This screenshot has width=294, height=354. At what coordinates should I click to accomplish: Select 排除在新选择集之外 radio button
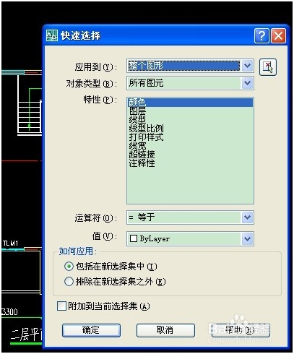coord(69,281)
